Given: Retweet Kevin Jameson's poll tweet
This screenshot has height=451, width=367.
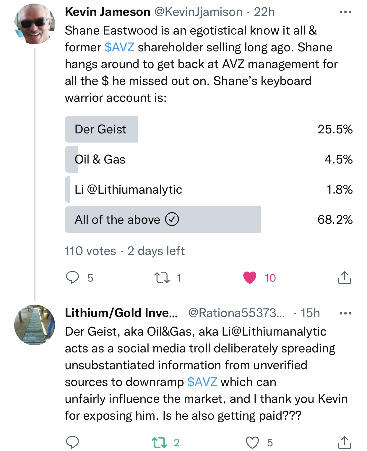Looking at the screenshot, I should pyautogui.click(x=162, y=278).
